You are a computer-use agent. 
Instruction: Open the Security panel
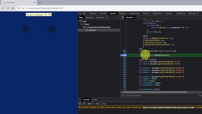click(168, 13)
